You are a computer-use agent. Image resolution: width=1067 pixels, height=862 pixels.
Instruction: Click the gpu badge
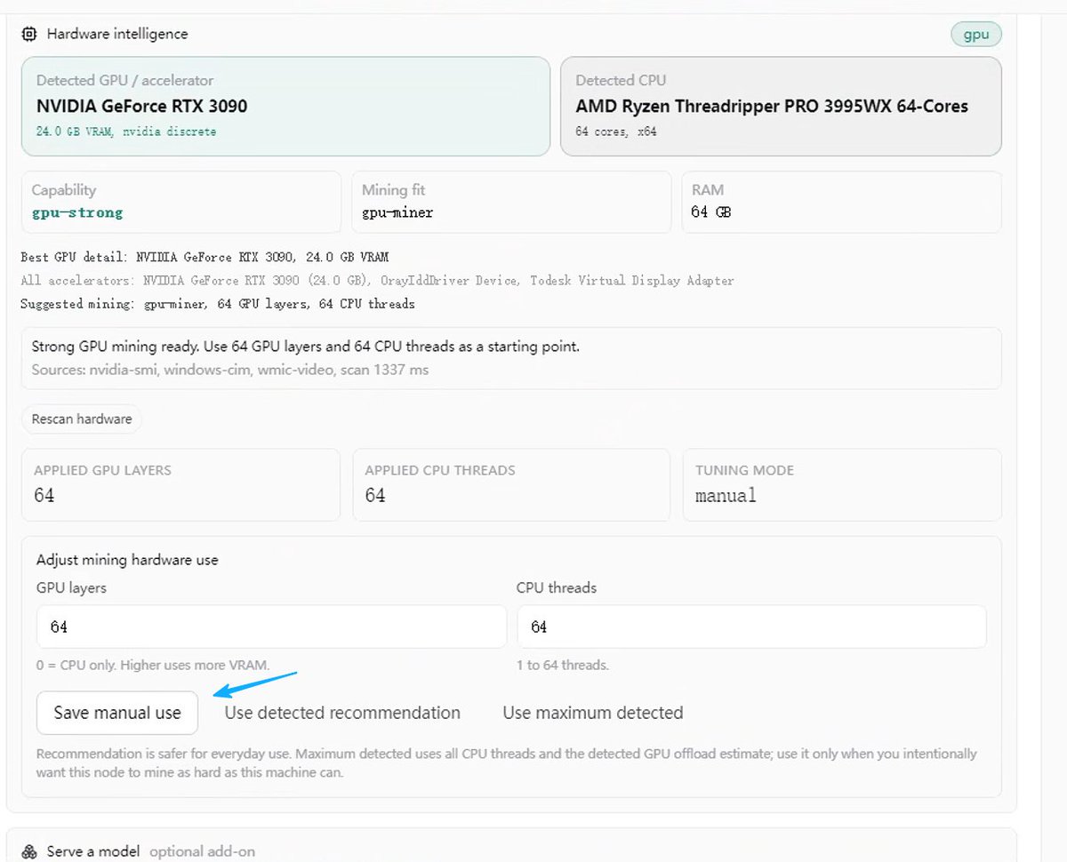point(976,35)
